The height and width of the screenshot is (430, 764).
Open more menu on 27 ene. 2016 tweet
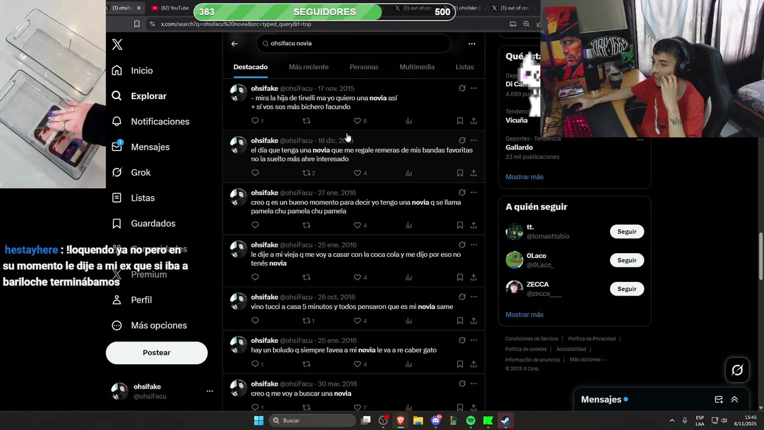(x=473, y=192)
